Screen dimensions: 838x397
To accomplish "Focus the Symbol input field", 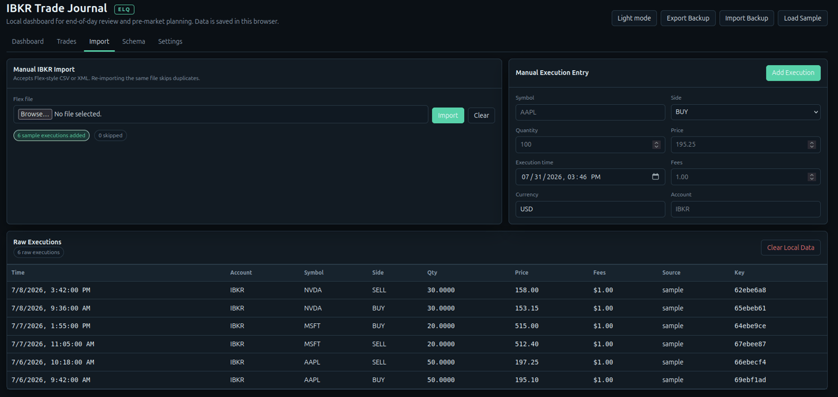I will pyautogui.click(x=590, y=112).
